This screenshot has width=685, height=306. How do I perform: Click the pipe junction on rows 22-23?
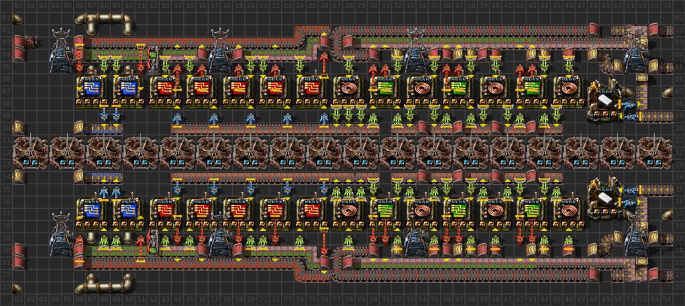(104, 283)
